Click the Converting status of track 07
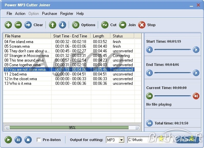Viewport: 204px width, 148px height. [121, 56]
